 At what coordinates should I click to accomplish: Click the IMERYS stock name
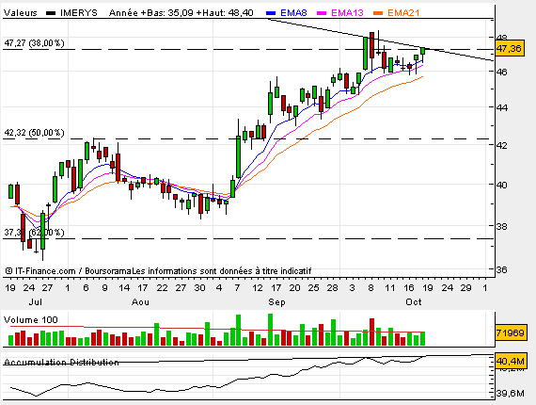pos(79,13)
